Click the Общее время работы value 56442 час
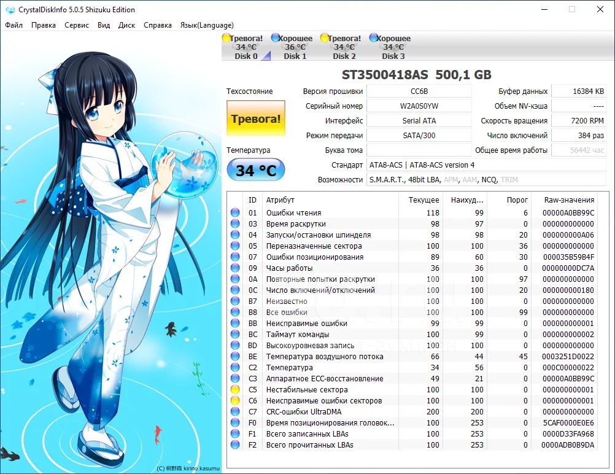 click(x=579, y=150)
